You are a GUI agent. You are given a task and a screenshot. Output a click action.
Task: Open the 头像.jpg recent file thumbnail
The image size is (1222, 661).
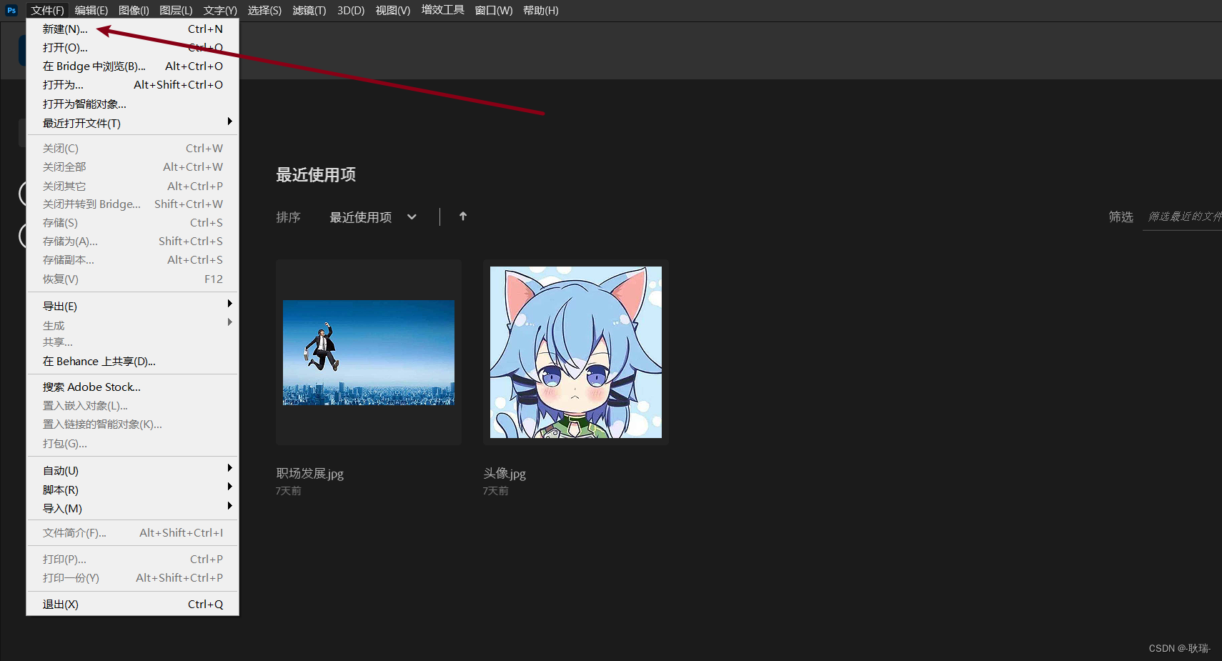tap(575, 352)
